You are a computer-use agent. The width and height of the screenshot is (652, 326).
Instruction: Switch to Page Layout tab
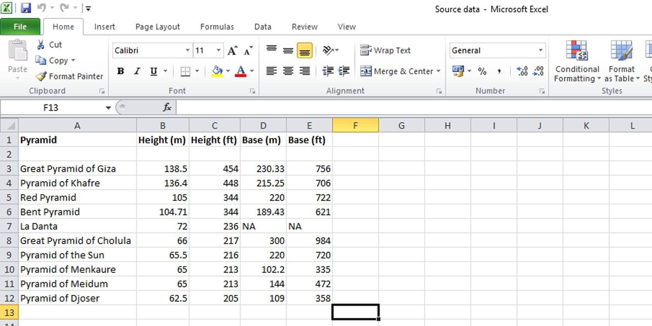pos(158,27)
